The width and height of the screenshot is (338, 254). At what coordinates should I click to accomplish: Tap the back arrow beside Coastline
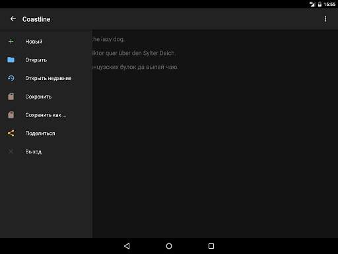click(x=13, y=19)
